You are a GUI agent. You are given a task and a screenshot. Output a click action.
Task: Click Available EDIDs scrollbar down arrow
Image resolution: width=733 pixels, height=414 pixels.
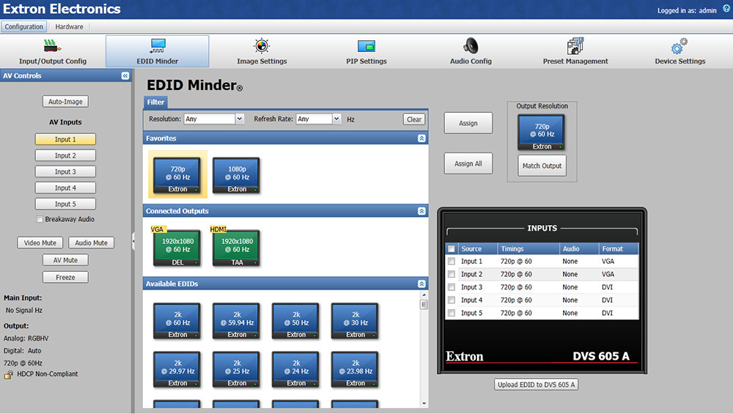424,403
